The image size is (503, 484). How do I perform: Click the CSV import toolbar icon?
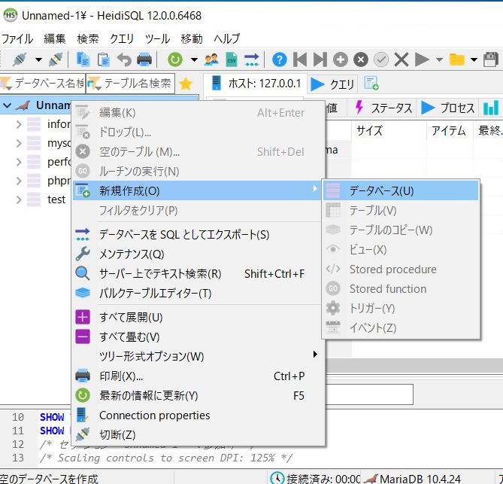(x=232, y=59)
